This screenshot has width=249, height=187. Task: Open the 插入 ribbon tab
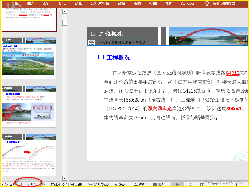(x=31, y=3)
